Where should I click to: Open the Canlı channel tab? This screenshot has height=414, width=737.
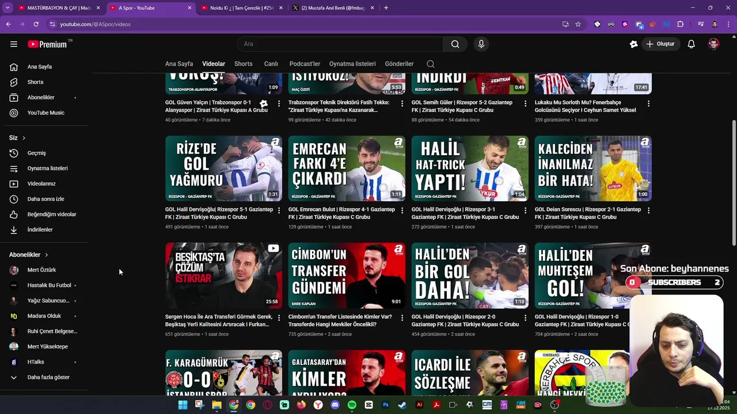271,64
